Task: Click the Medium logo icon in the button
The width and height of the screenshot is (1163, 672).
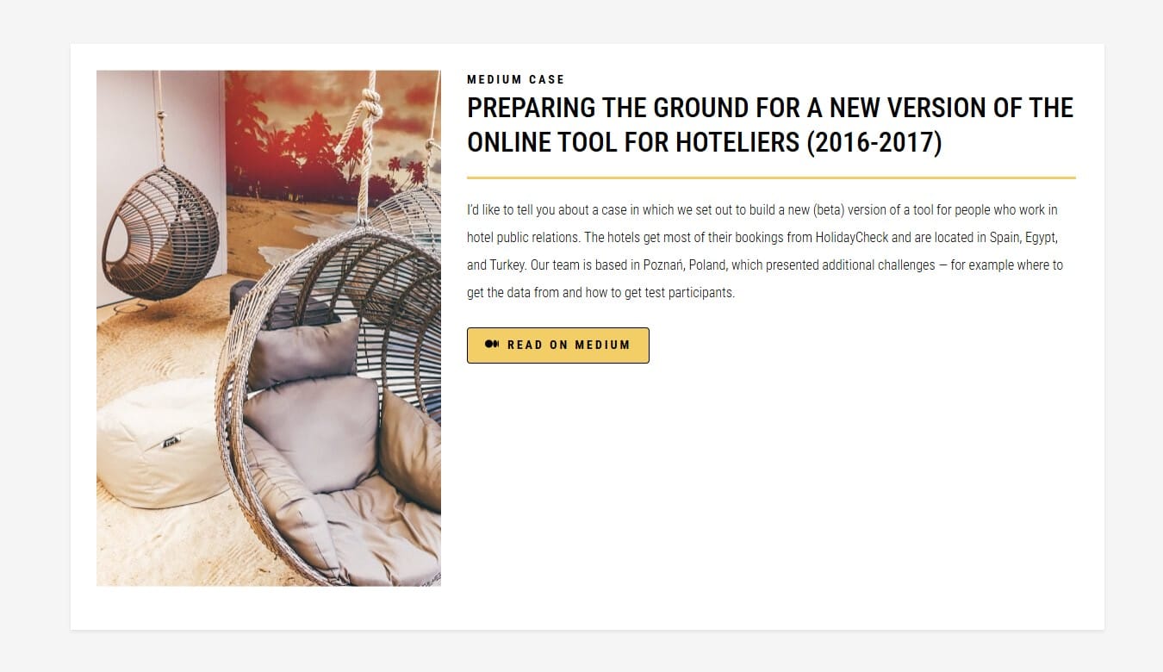Action: click(x=492, y=345)
